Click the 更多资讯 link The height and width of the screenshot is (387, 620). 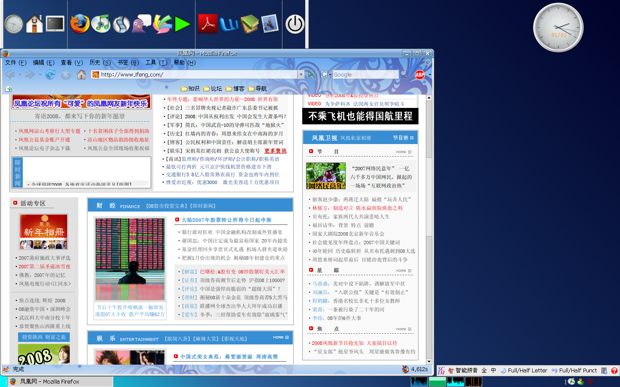[276, 151]
